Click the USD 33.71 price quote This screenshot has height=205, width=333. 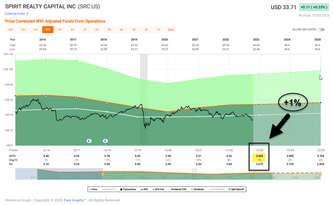click(283, 7)
